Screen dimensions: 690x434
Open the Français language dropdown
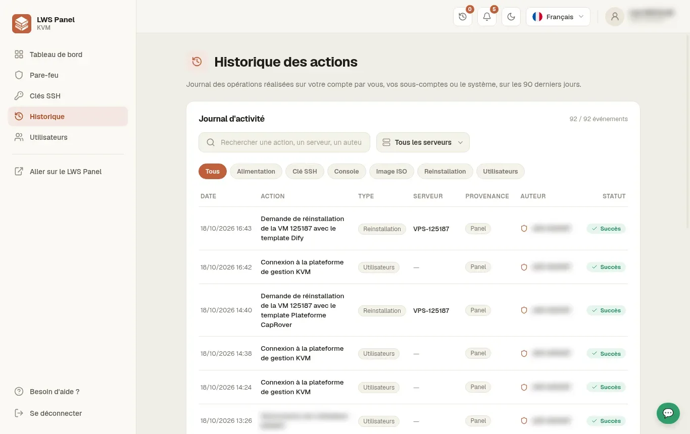click(x=558, y=17)
